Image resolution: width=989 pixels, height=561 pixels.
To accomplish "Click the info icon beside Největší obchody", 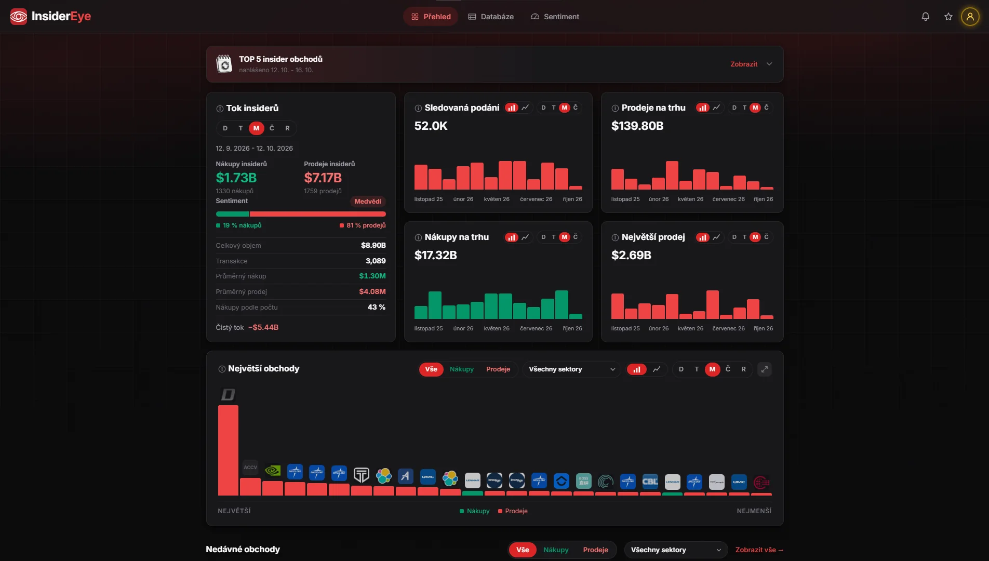I will pos(222,369).
